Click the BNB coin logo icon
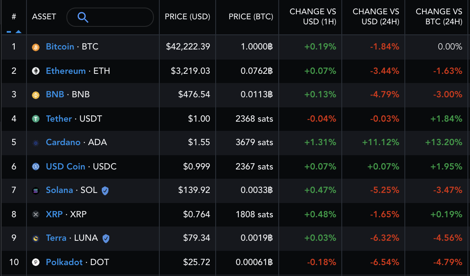 click(x=36, y=95)
